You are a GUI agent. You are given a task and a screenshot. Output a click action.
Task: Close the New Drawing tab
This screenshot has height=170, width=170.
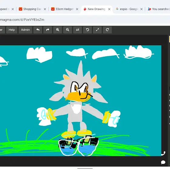click(x=109, y=9)
